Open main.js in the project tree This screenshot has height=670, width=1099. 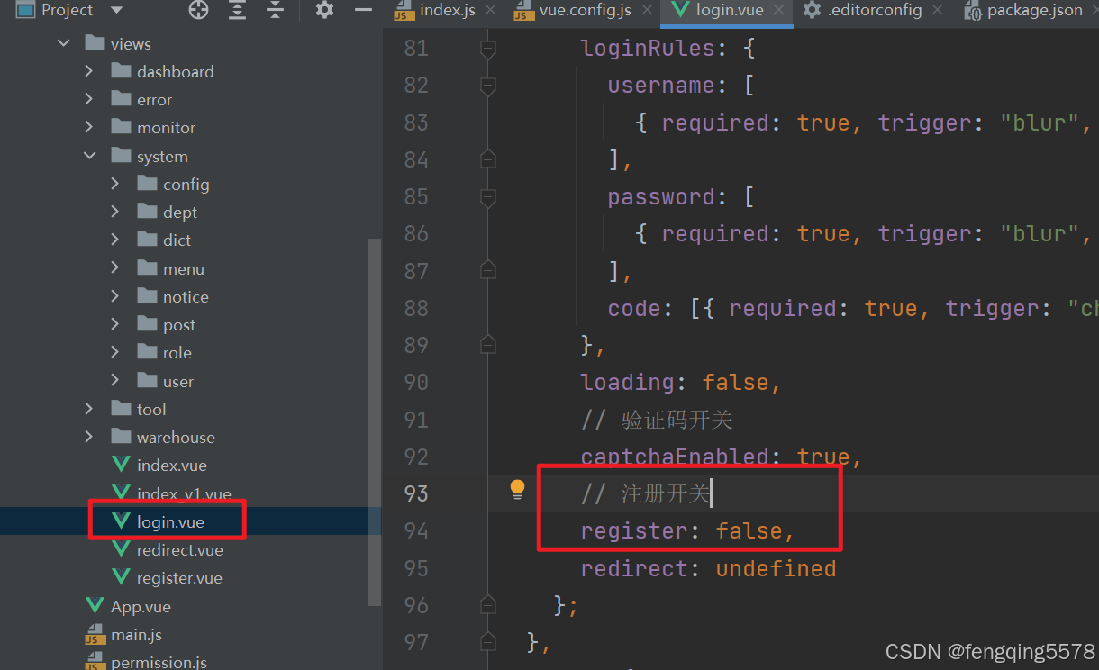[x=136, y=635]
